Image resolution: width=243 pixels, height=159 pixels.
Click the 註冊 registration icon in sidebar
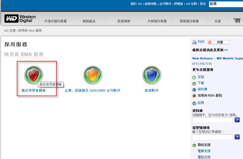pos(194,103)
